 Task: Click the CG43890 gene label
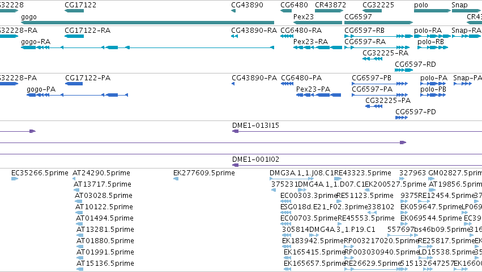coord(247,5)
